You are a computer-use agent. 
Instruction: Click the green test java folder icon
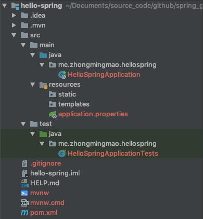coord(43,134)
